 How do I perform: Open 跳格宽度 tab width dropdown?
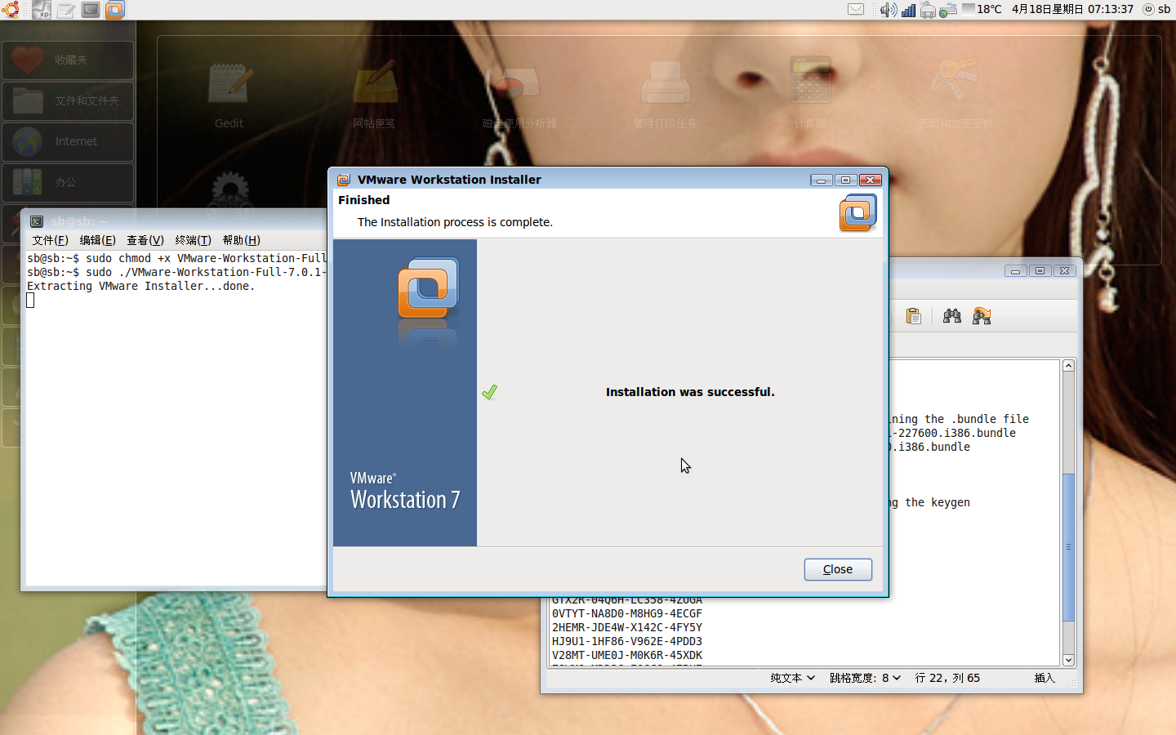tap(865, 678)
